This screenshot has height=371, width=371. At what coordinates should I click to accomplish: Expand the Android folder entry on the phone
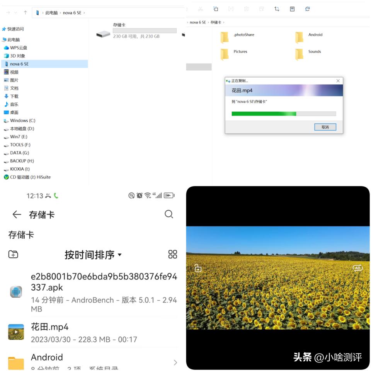click(x=175, y=362)
